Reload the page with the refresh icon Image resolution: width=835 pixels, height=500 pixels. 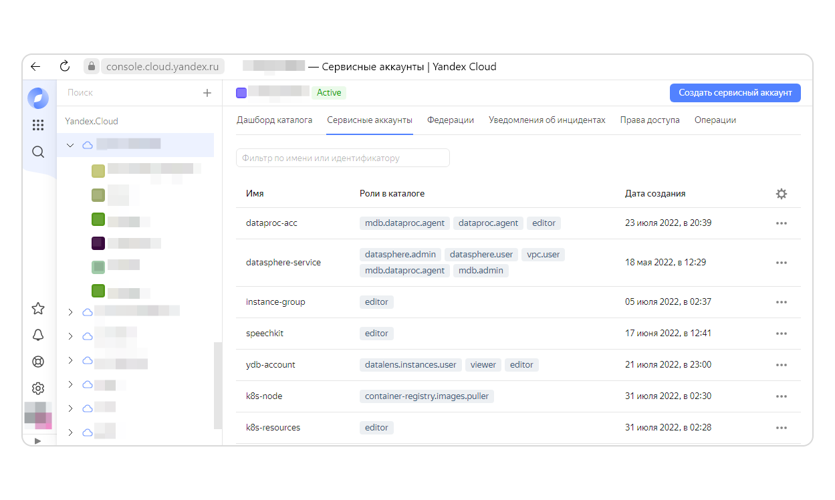tap(65, 66)
